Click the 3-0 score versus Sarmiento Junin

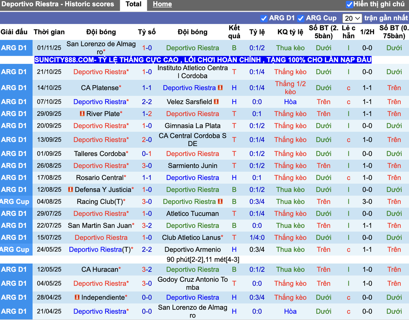147,166
